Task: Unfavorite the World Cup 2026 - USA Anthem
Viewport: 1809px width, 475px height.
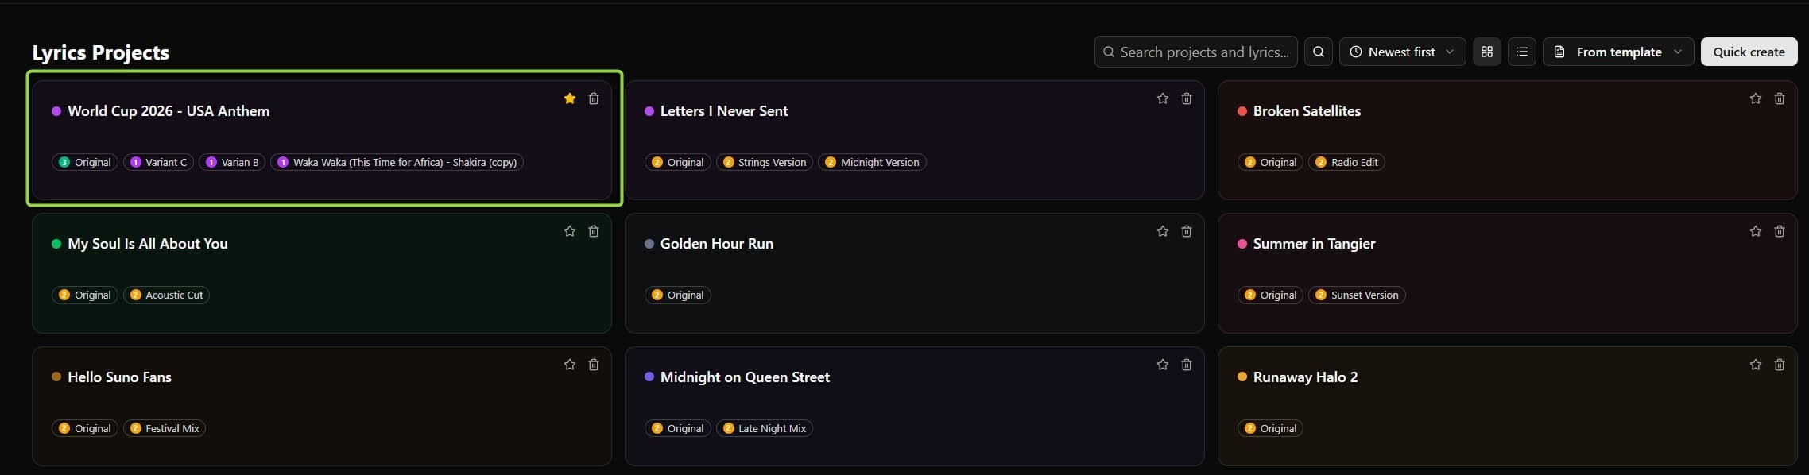Action: tap(569, 98)
